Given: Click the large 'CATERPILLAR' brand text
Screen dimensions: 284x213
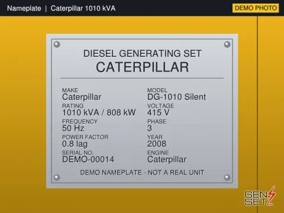Looking at the screenshot, I should (x=143, y=67).
